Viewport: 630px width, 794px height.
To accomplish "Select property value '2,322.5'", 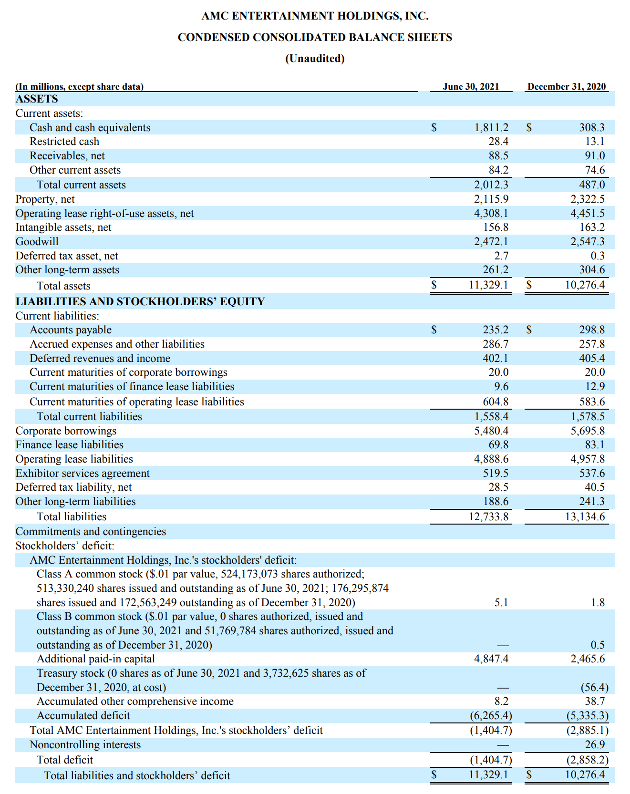I will click(x=588, y=199).
